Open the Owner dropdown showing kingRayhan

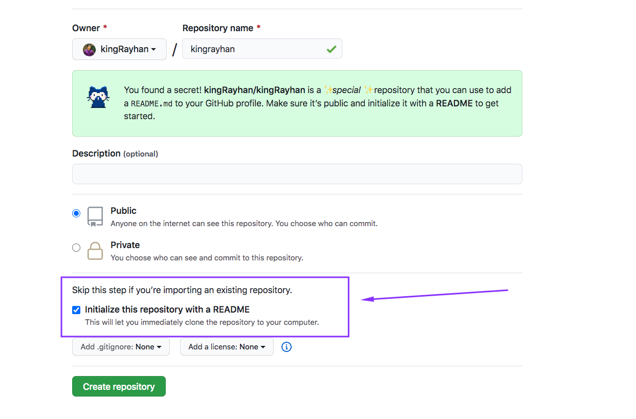(119, 49)
